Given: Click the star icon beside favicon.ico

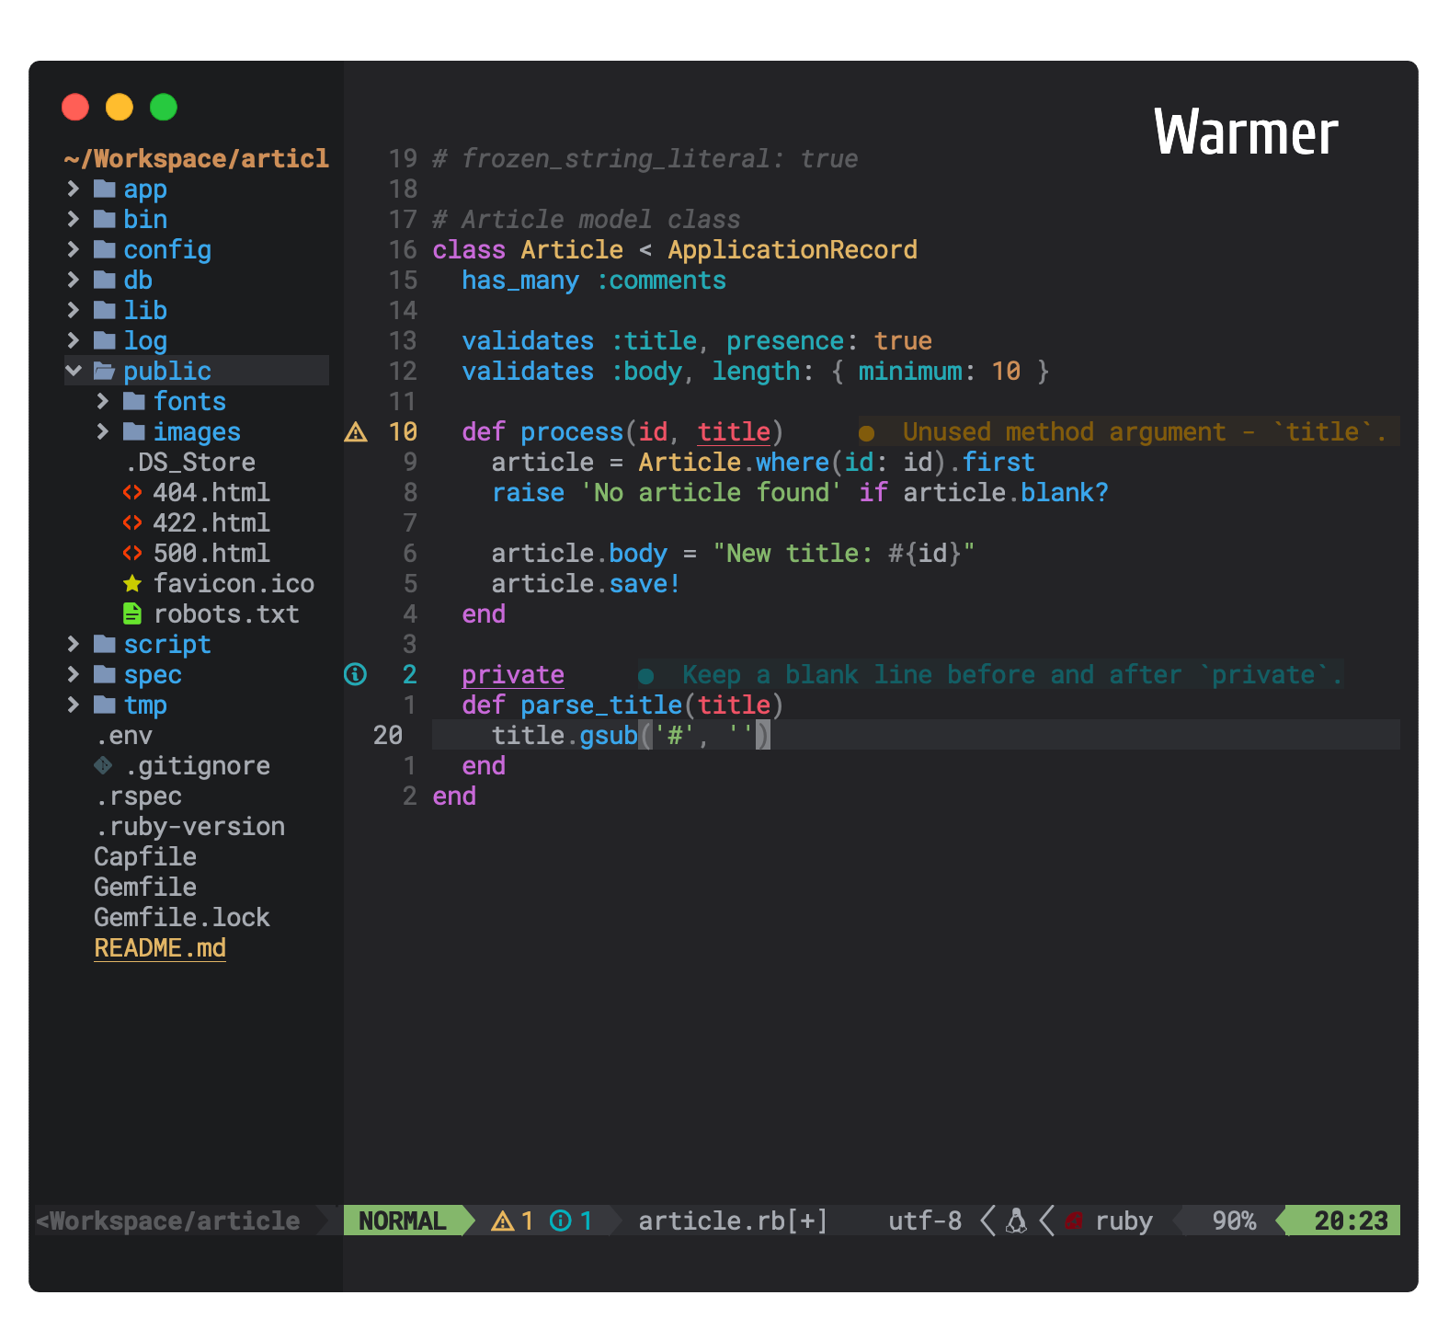Looking at the screenshot, I should click(132, 583).
